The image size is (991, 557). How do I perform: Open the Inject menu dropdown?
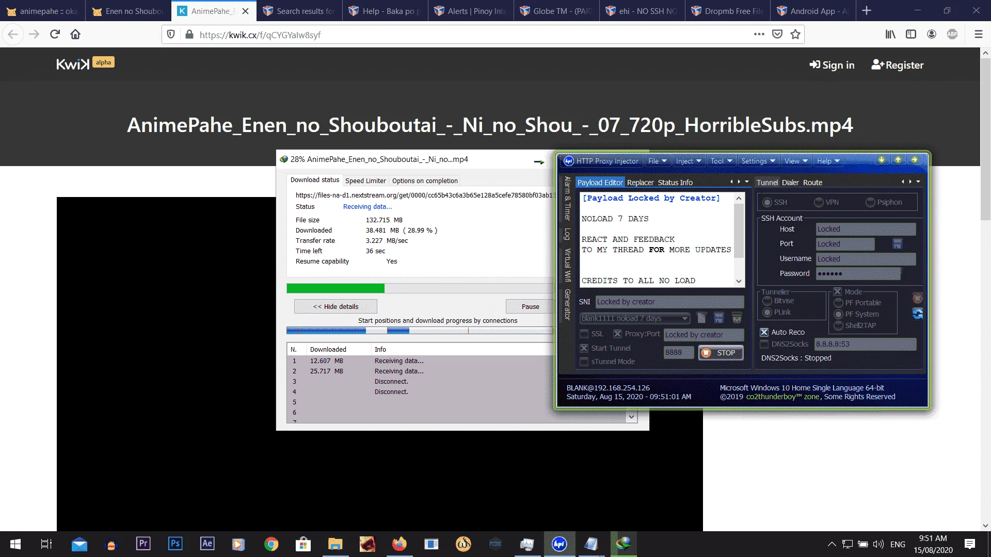click(689, 161)
